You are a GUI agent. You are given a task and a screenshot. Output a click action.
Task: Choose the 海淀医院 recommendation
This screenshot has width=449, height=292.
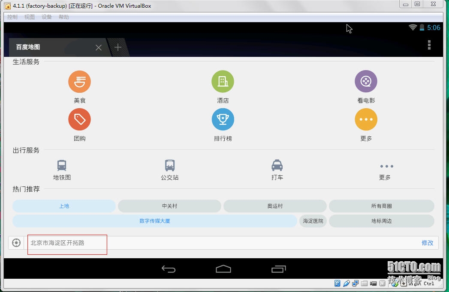(x=313, y=221)
